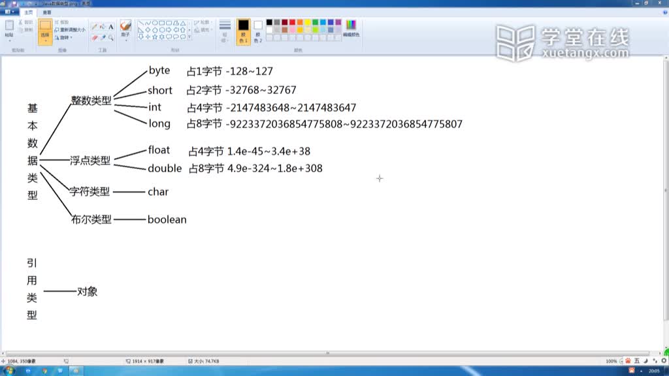
Task: Click Save in the quick access toolbar
Action: [14, 3]
